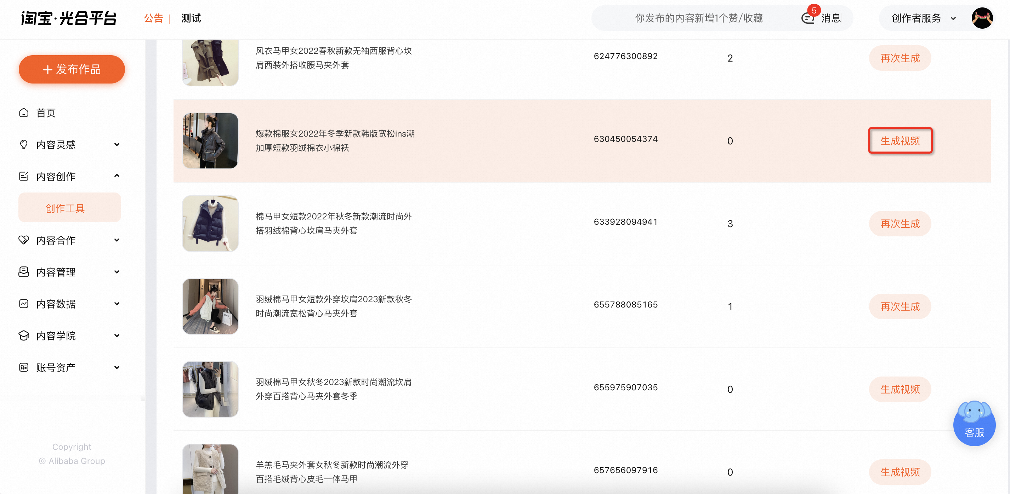1010x494 pixels.
Task: Open the 账号资产 menu item
Action: 56,367
